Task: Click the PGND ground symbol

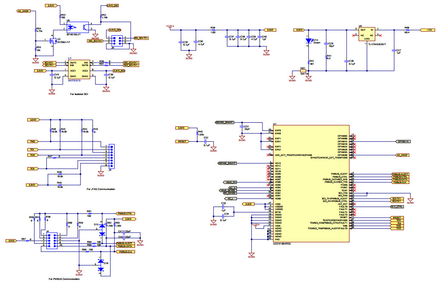Action: tap(309, 78)
